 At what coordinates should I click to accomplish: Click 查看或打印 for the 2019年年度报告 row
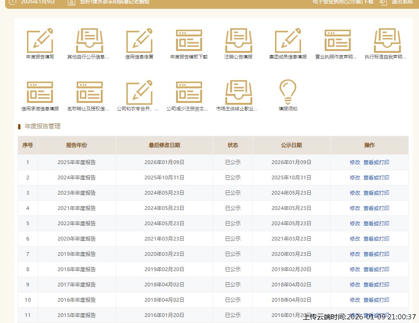coord(376,254)
